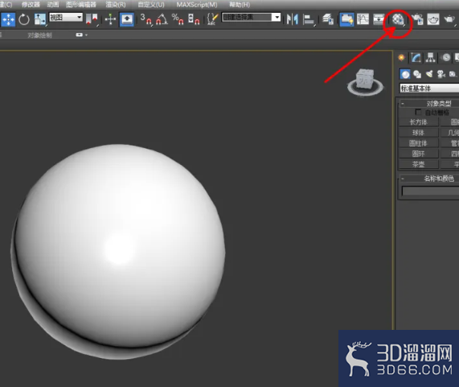Open the Render Setup icon
Screen dimensions: 459x387
417,19
